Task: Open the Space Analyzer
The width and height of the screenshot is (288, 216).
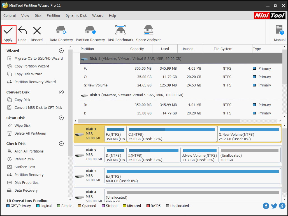Action: 148,34
